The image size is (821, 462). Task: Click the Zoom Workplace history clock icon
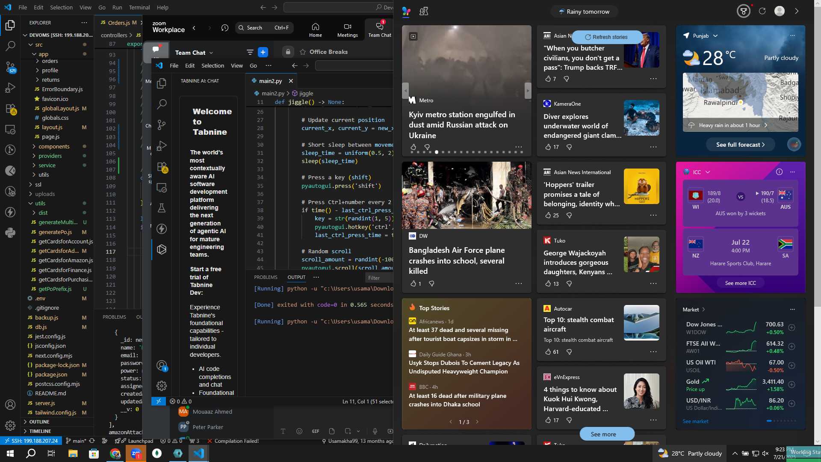coord(225,28)
